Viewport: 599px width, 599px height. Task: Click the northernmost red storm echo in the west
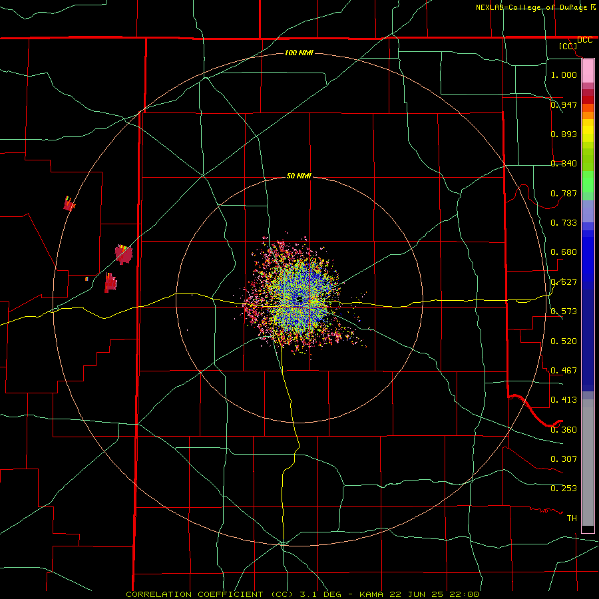69,204
